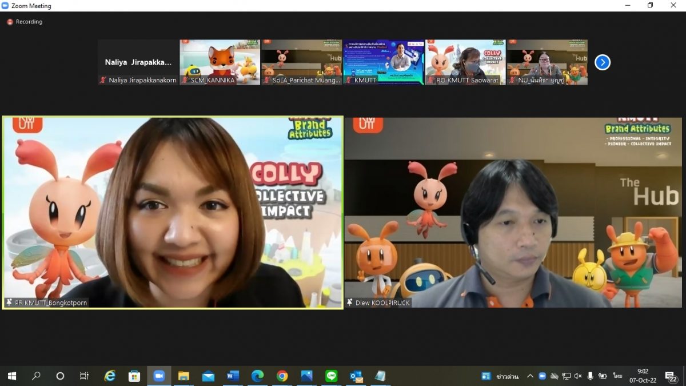Click the OneDrive cloud tray icon
Image resolution: width=686 pixels, height=386 pixels.
[x=554, y=376]
